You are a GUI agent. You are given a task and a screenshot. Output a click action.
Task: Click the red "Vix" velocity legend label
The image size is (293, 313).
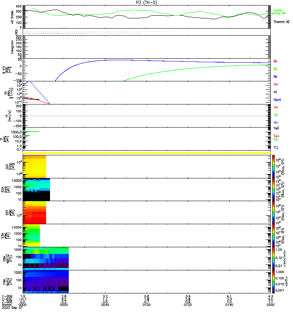point(276,107)
